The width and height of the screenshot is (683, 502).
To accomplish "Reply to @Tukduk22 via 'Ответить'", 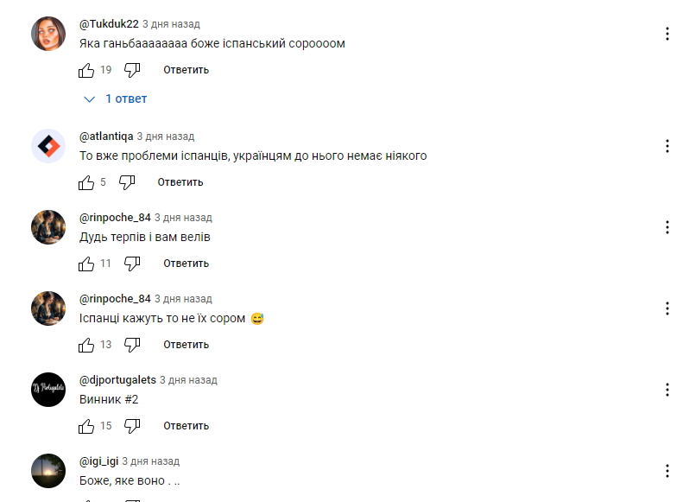I will click(x=186, y=70).
